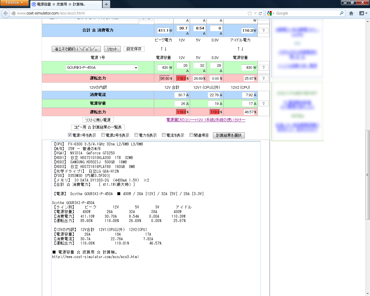Click the リストに無い電源 button
Image resolution: width=370 pixels, height=296 pixels.
(98, 120)
